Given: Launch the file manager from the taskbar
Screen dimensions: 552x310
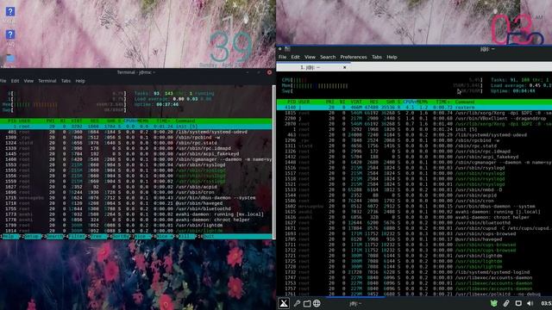Looking at the screenshot, I should click(307, 303).
